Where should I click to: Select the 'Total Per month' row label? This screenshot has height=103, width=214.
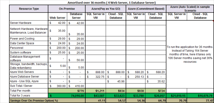point(29,91)
